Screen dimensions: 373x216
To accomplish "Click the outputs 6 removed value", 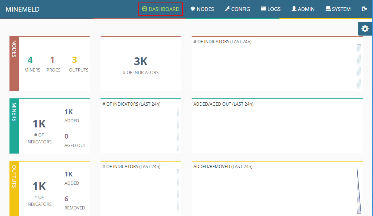I will tap(66, 199).
